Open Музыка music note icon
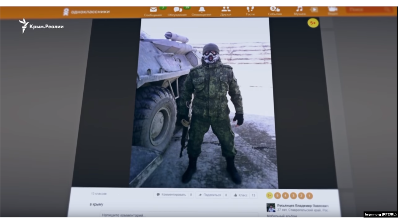The width and height of the screenshot is (398, 224). [300, 11]
